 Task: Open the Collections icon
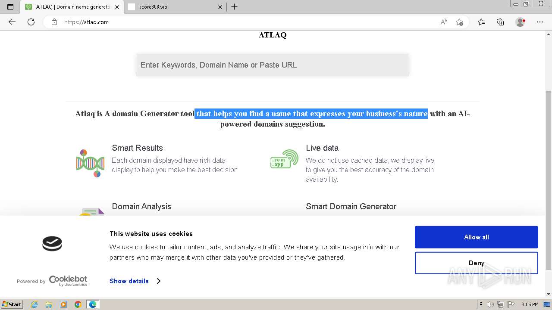500,22
